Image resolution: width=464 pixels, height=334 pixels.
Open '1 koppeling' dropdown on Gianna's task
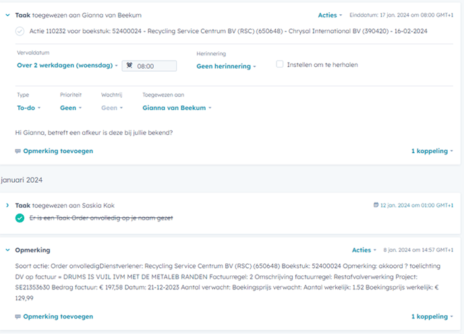[x=432, y=151]
